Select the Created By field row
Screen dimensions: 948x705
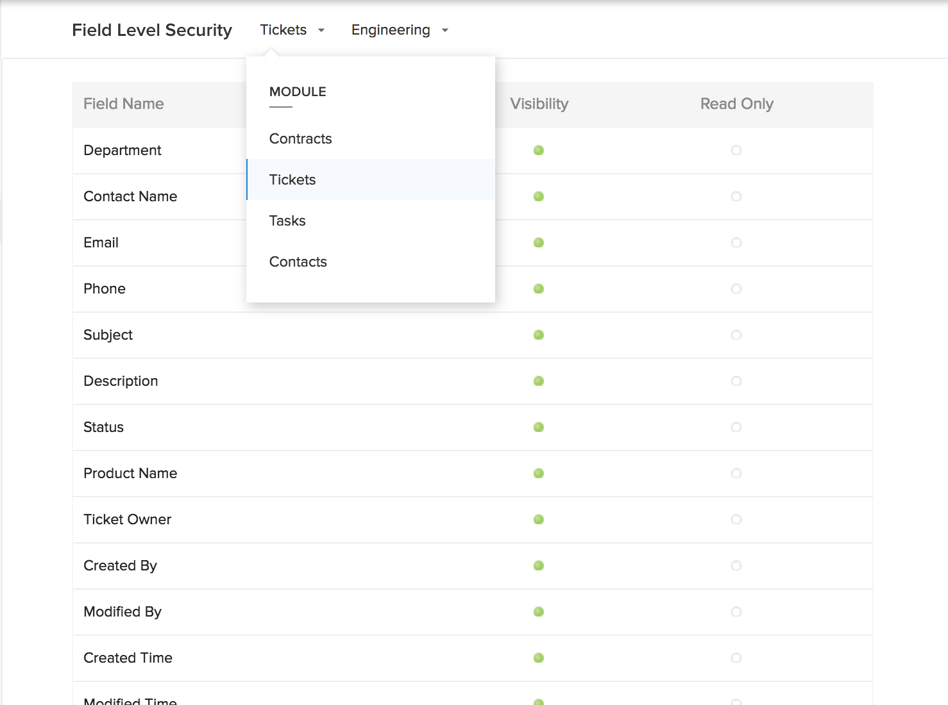coord(121,565)
